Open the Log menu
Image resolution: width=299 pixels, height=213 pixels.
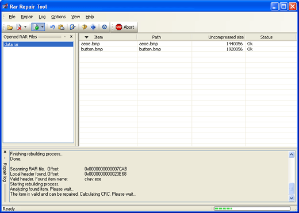click(x=42, y=17)
